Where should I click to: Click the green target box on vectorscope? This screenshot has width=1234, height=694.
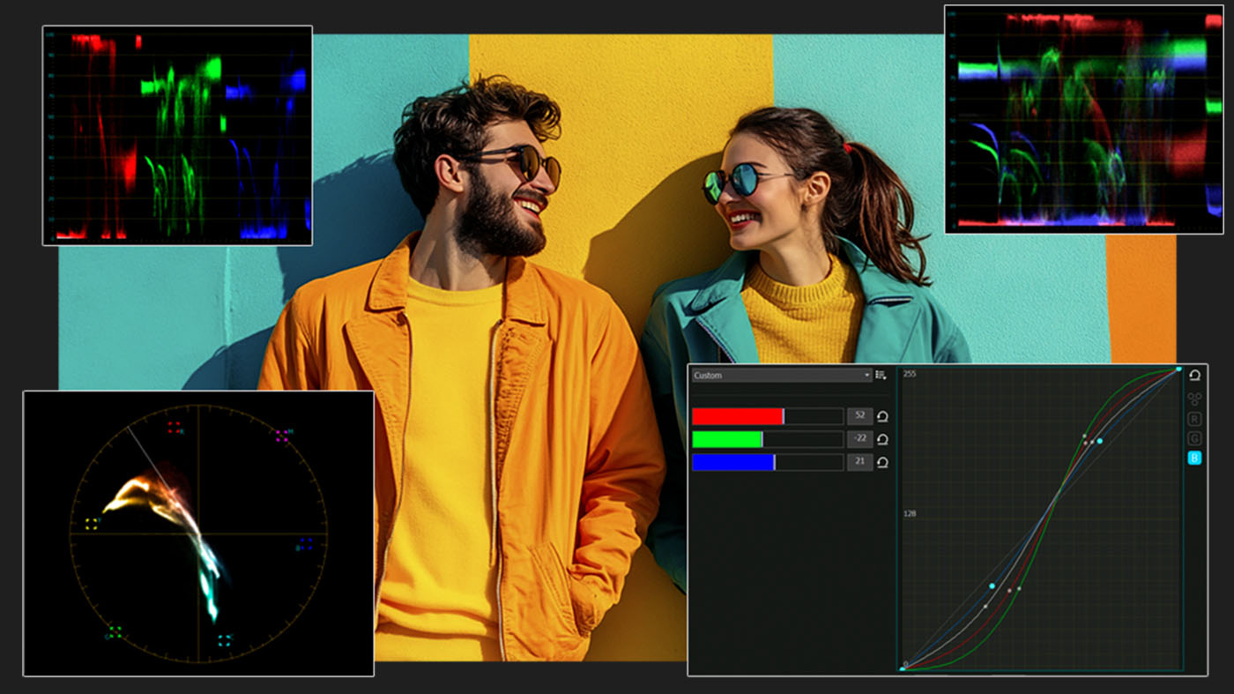click(x=114, y=632)
